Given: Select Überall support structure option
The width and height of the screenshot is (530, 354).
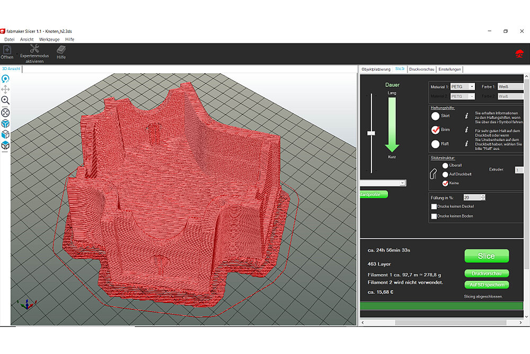Looking at the screenshot, I should [445, 166].
